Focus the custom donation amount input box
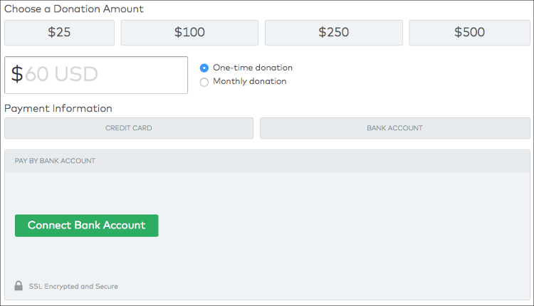The height and width of the screenshot is (306, 534). point(96,75)
